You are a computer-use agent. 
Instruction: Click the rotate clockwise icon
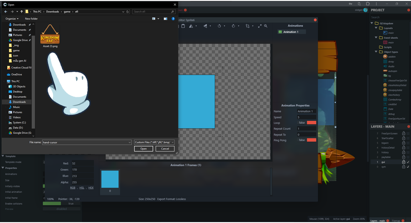(x=233, y=26)
